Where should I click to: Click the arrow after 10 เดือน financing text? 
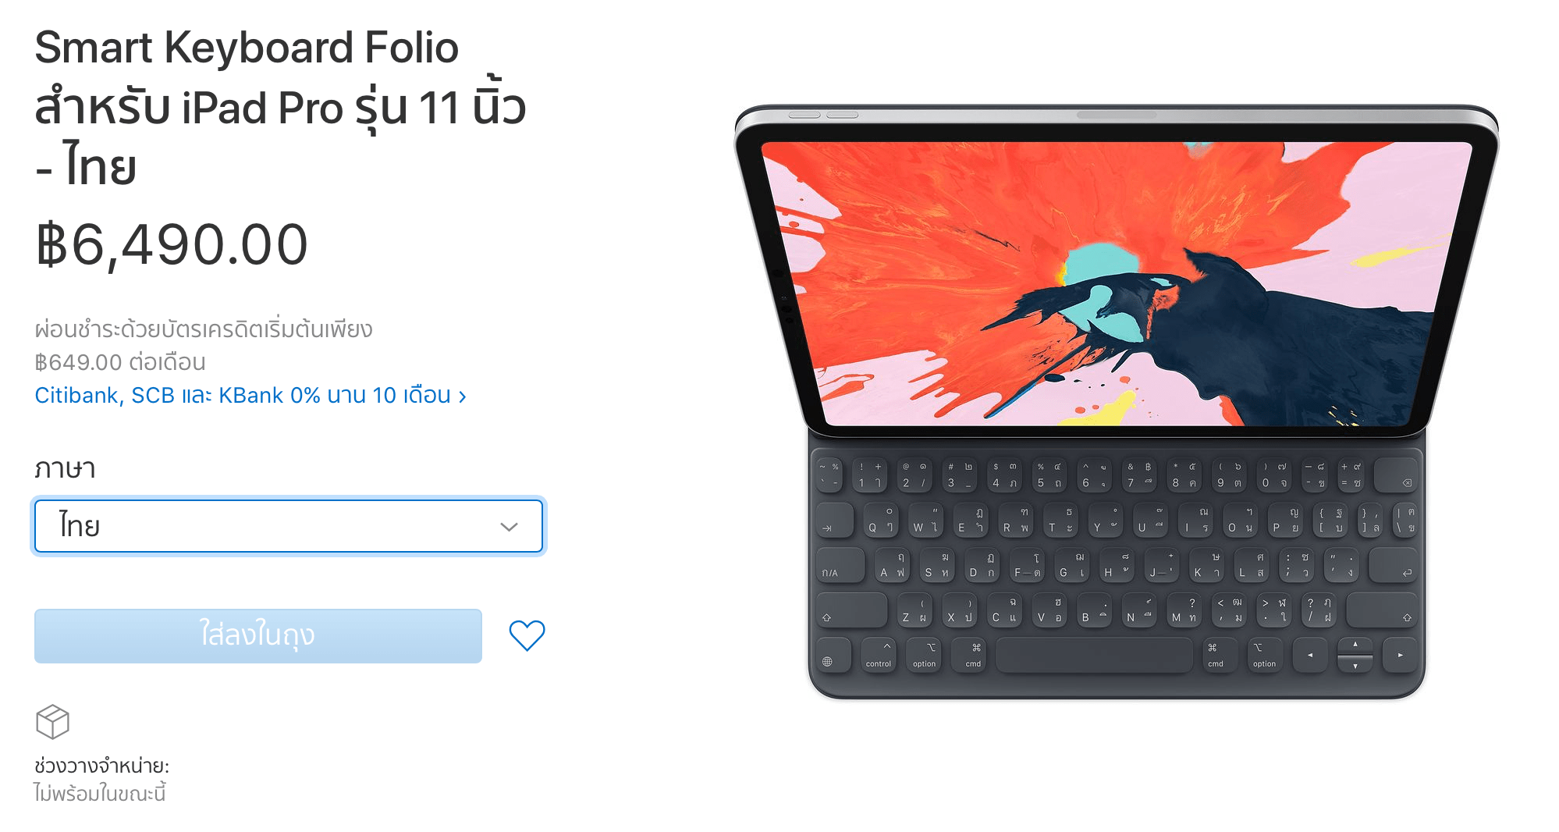(x=463, y=396)
